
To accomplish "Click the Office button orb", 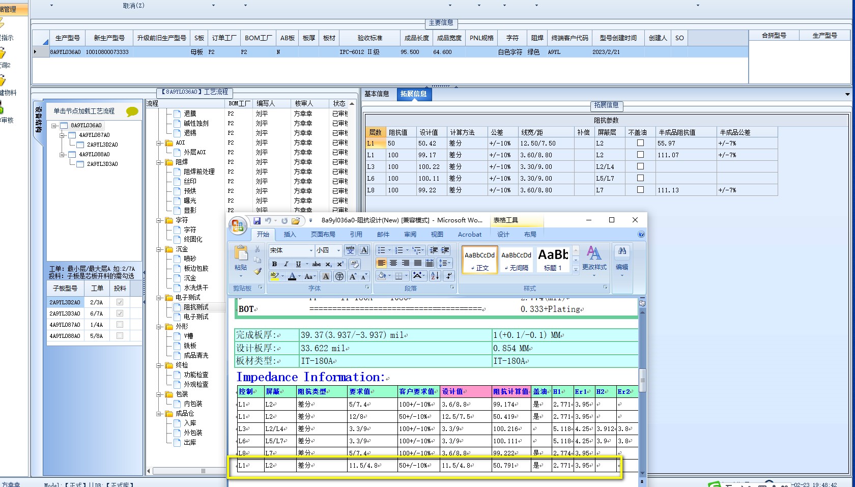I will tap(238, 225).
